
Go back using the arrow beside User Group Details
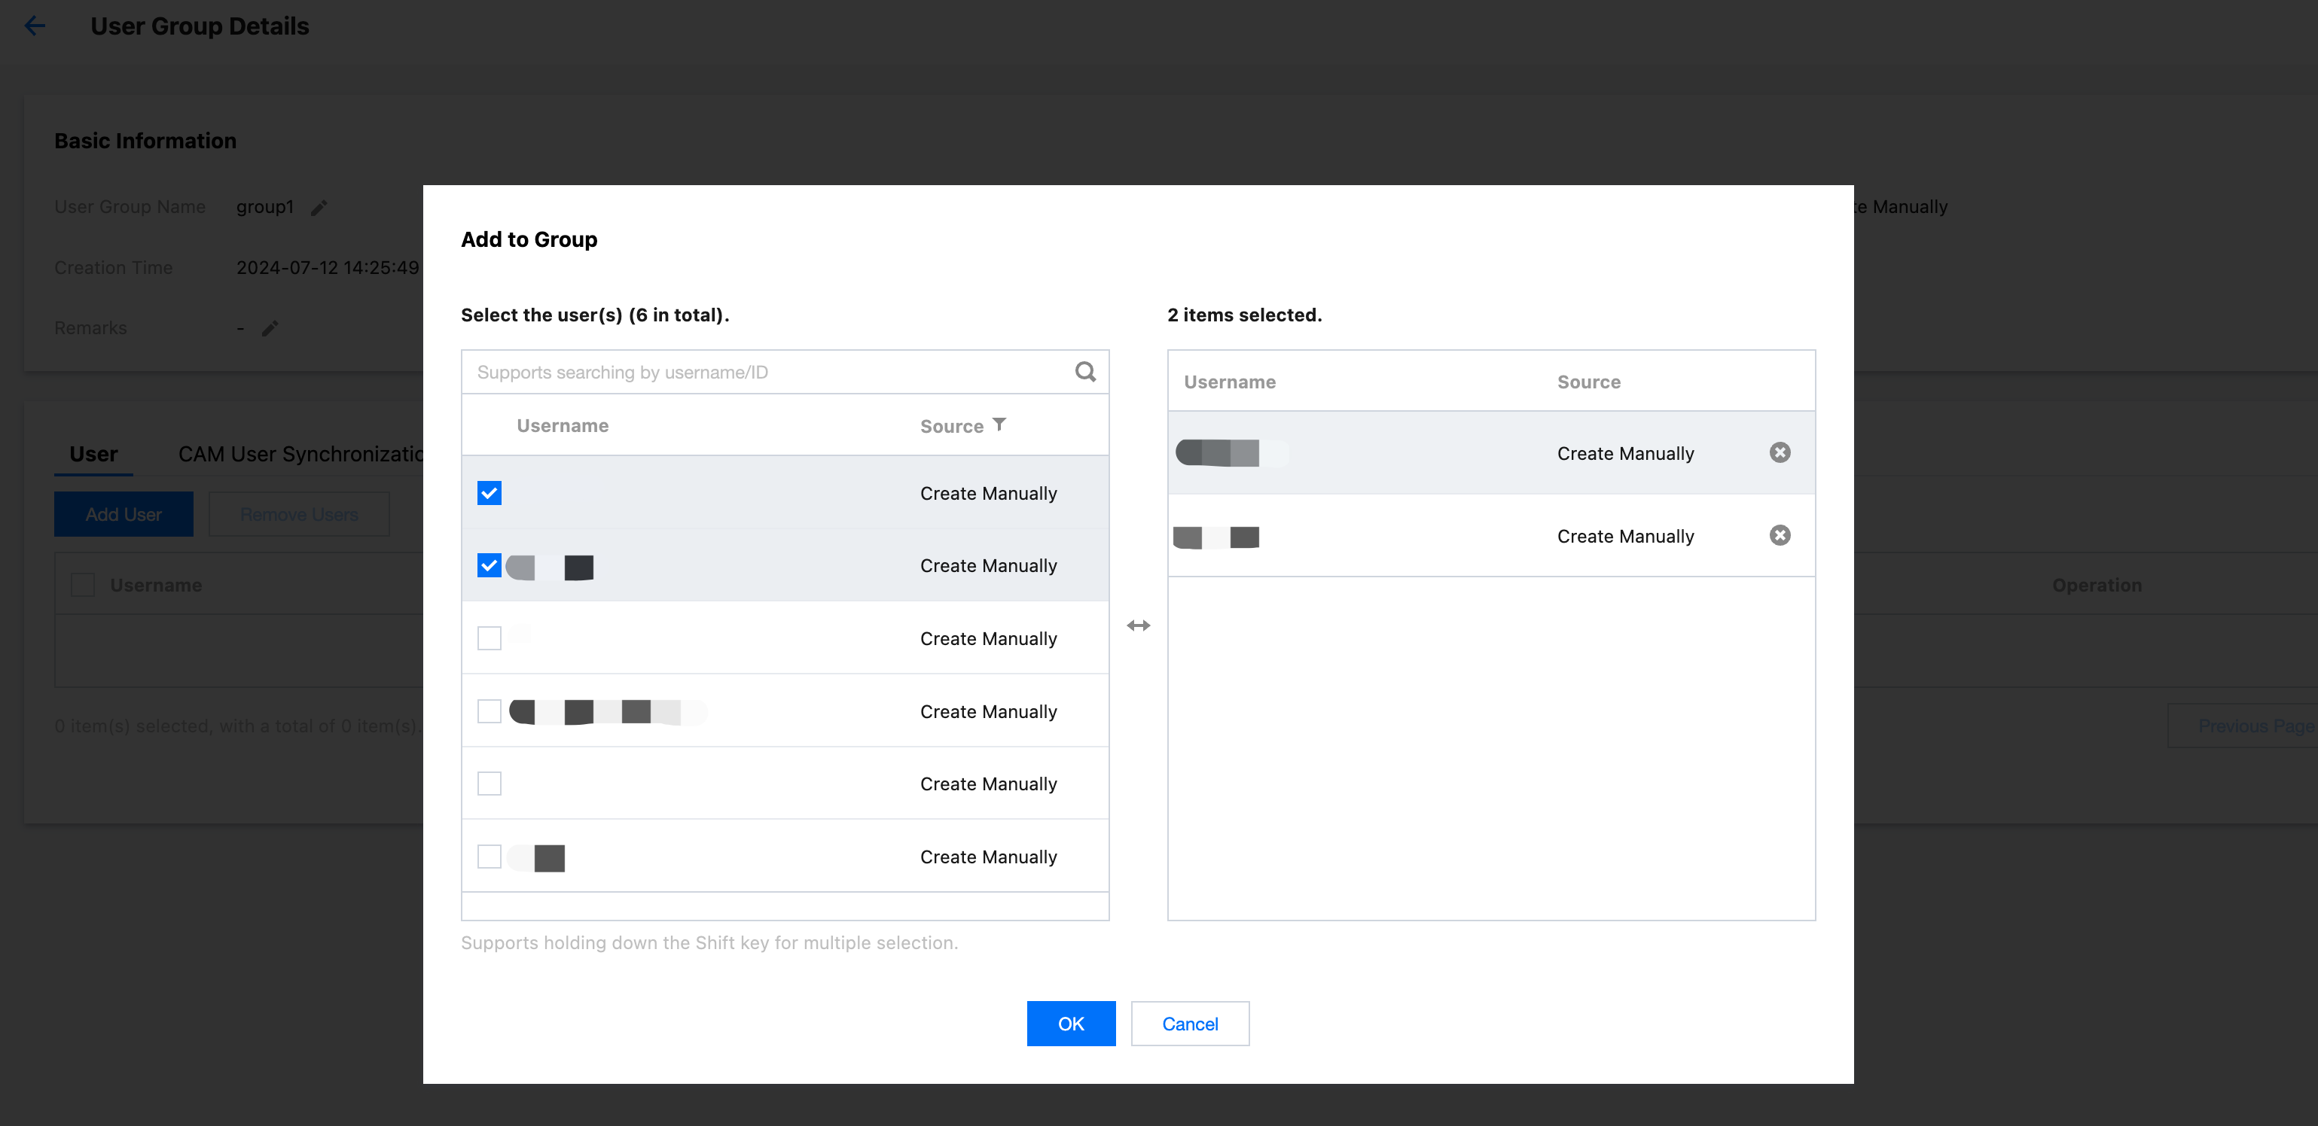coord(34,26)
